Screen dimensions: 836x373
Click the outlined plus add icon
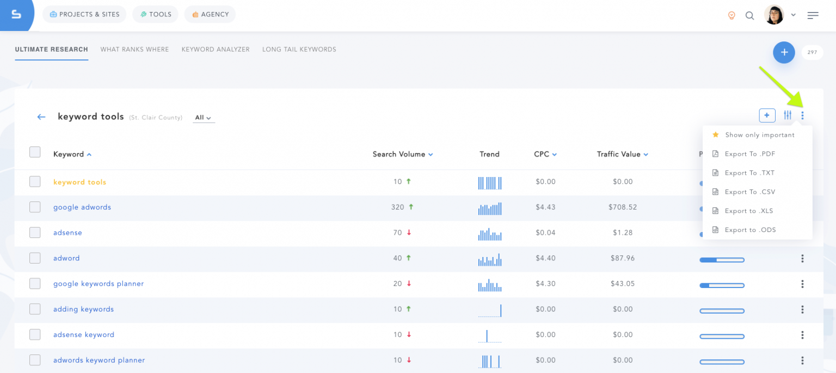coord(767,115)
